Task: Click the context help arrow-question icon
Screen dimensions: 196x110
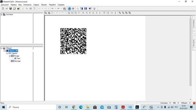Action: click(x=90, y=9)
